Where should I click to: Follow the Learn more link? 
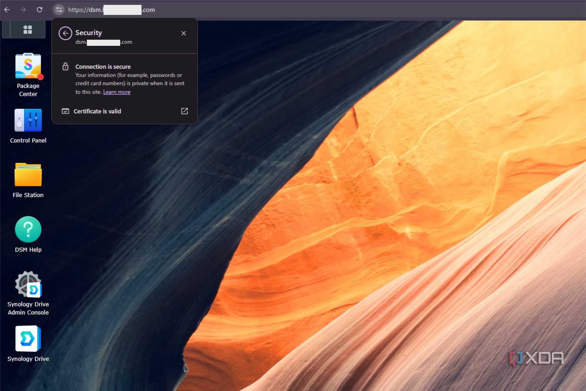[x=117, y=92]
